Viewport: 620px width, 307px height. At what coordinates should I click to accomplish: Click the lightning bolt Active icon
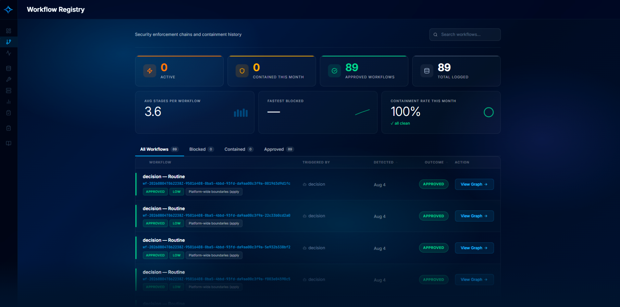tap(150, 71)
